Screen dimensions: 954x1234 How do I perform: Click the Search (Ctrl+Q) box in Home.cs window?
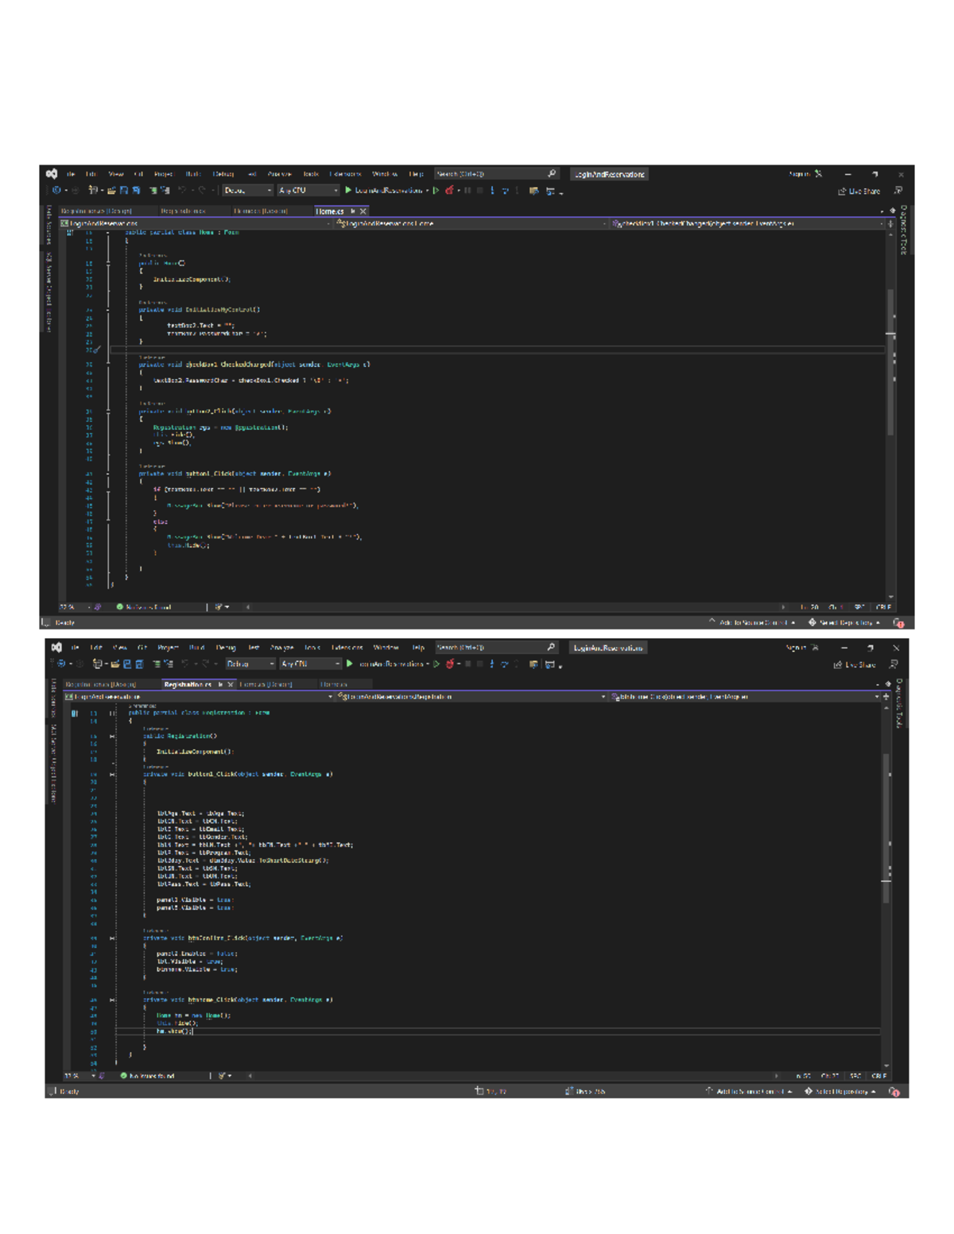pos(489,174)
